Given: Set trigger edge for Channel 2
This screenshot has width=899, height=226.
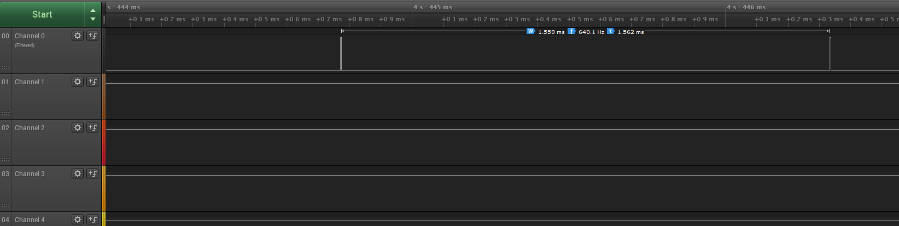Looking at the screenshot, I should click(x=92, y=128).
